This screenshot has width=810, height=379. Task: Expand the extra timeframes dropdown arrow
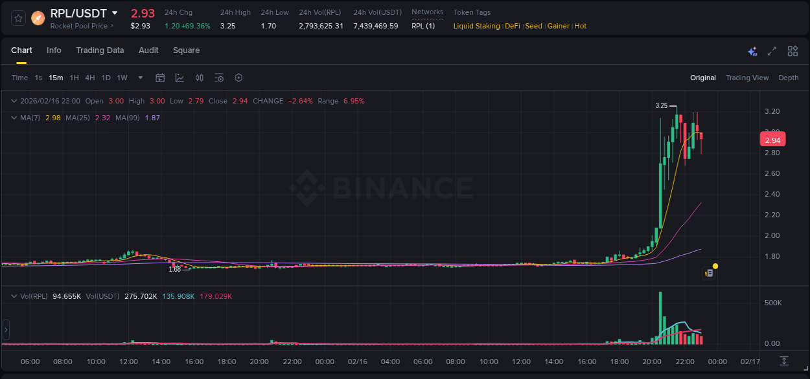[140, 78]
